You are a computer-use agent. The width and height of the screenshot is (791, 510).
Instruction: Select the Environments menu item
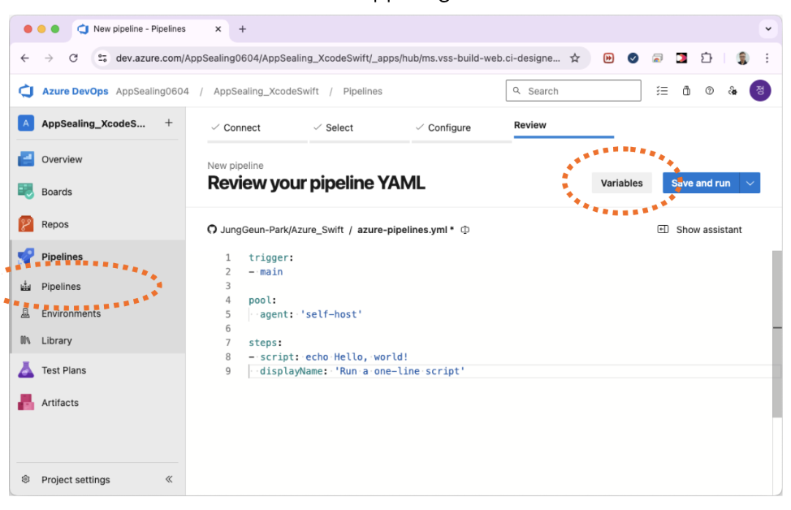click(x=71, y=313)
